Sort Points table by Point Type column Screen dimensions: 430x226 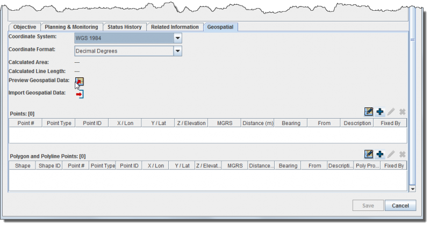[x=59, y=123]
